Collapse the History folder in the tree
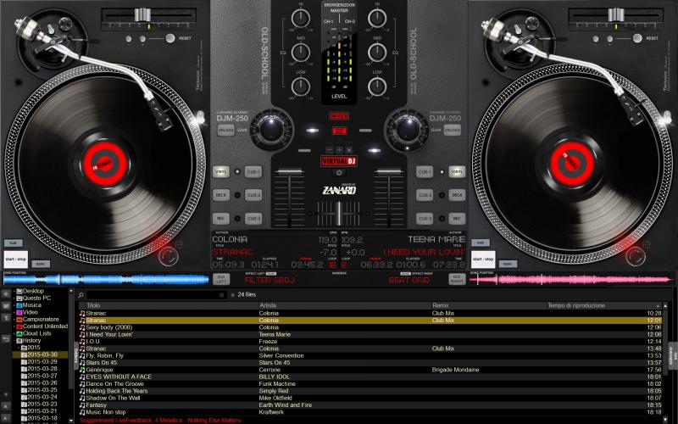This screenshot has width=678, height=424. click(x=14, y=341)
